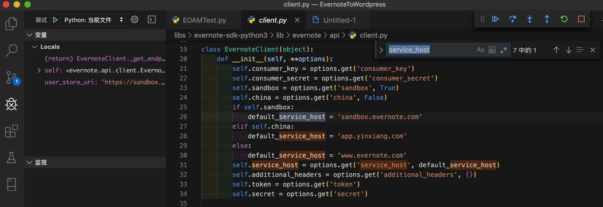The image size is (603, 207).
Task: Open the Debug Console icon
Action: coord(152,19)
